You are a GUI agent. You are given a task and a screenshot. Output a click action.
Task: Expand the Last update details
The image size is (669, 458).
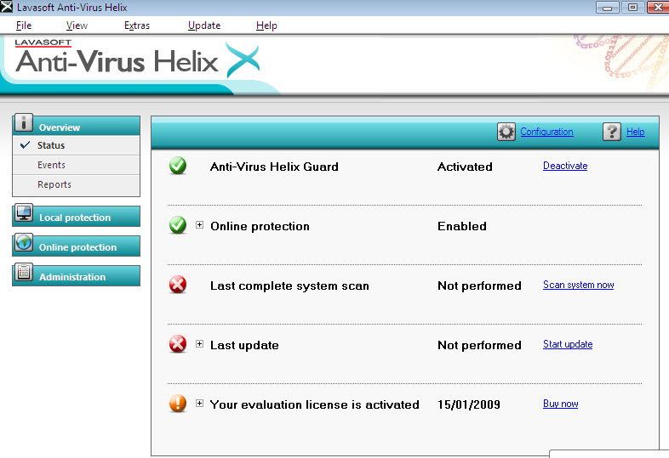tap(199, 344)
